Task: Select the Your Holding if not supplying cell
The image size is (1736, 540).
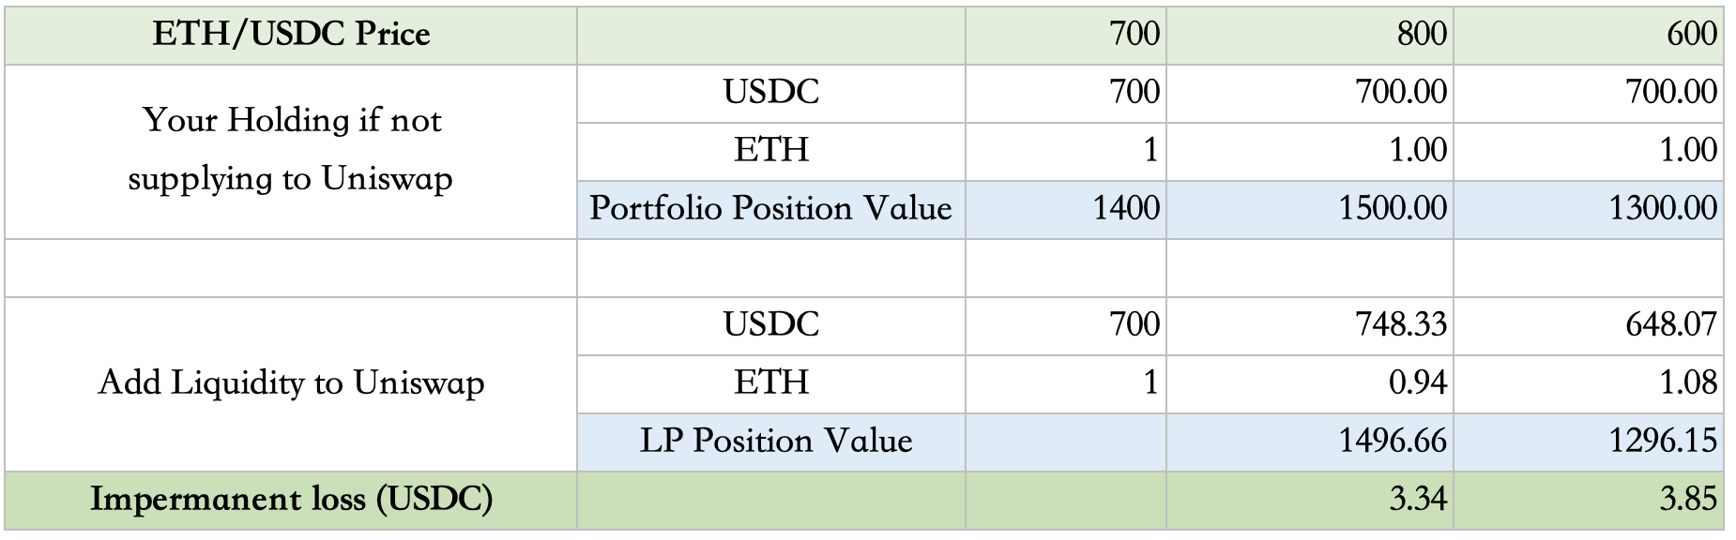Action: pos(291,151)
